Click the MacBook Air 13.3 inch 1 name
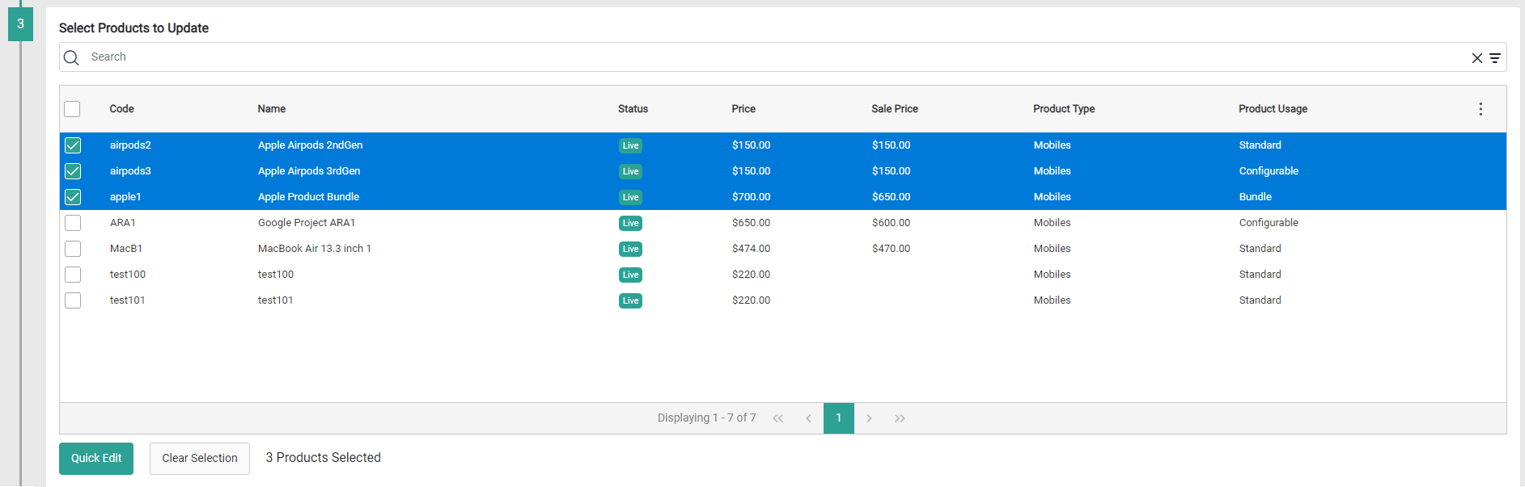The image size is (1525, 487). pyautogui.click(x=315, y=249)
